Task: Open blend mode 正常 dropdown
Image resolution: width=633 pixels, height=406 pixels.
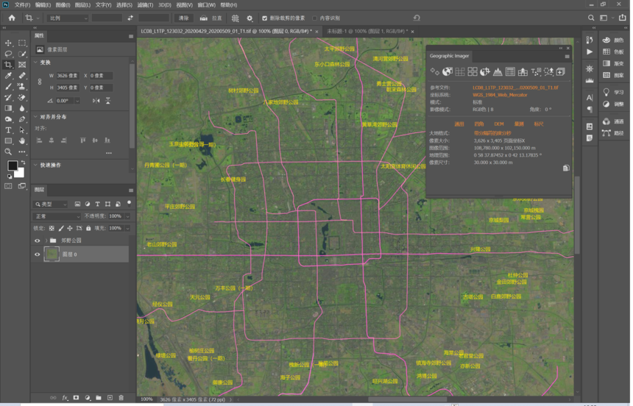Action: coord(57,216)
